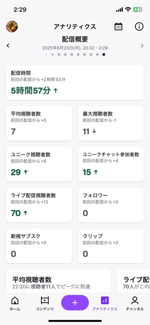
Task: Select the fifth page indicator dot
Action: pyautogui.click(x=72, y=54)
